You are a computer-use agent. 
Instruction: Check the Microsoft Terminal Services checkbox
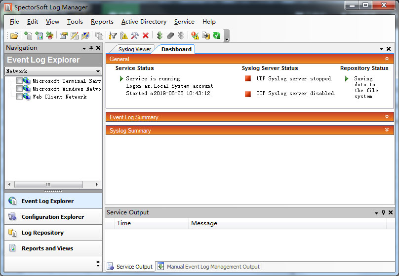point(20,81)
